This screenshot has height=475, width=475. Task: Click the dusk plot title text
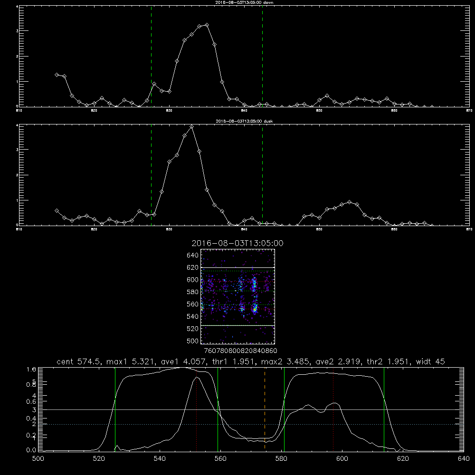[x=244, y=121]
